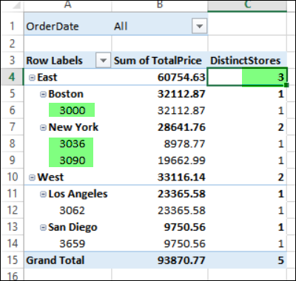Collapse the Los Angeles city group
This screenshot has width=296, height=281.
43,194
